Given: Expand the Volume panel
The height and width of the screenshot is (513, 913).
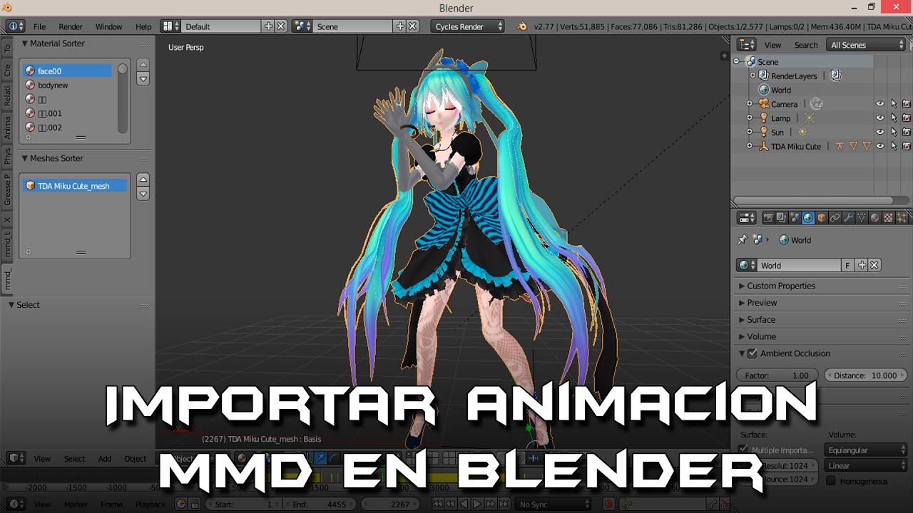Looking at the screenshot, I should 760,336.
